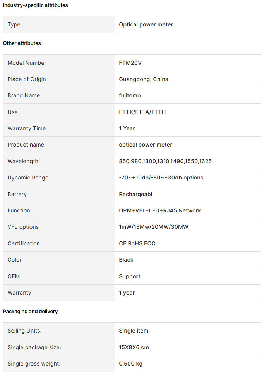Viewport: 264px width, 376px height.
Task: Select the fujitomo brand name value
Action: [x=130, y=95]
